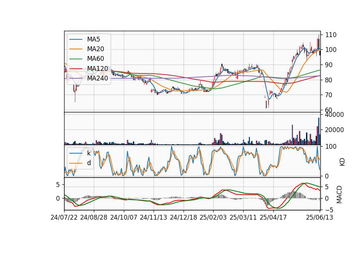Click the MA5 legend label

93,39
